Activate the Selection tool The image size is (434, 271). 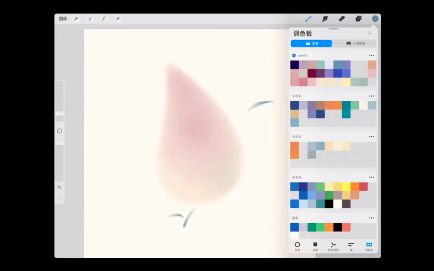(104, 19)
